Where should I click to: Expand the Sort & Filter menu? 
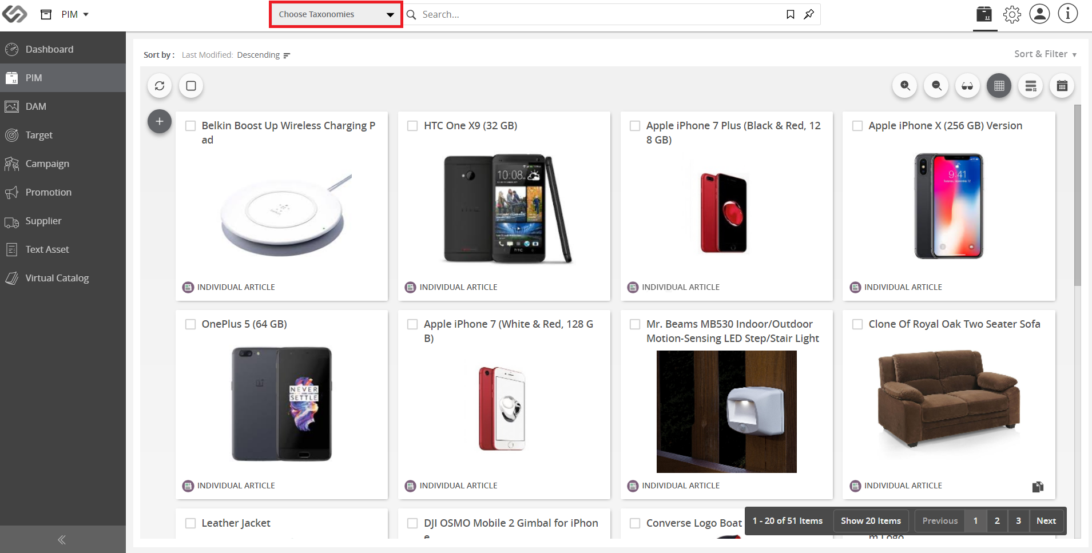point(1045,54)
